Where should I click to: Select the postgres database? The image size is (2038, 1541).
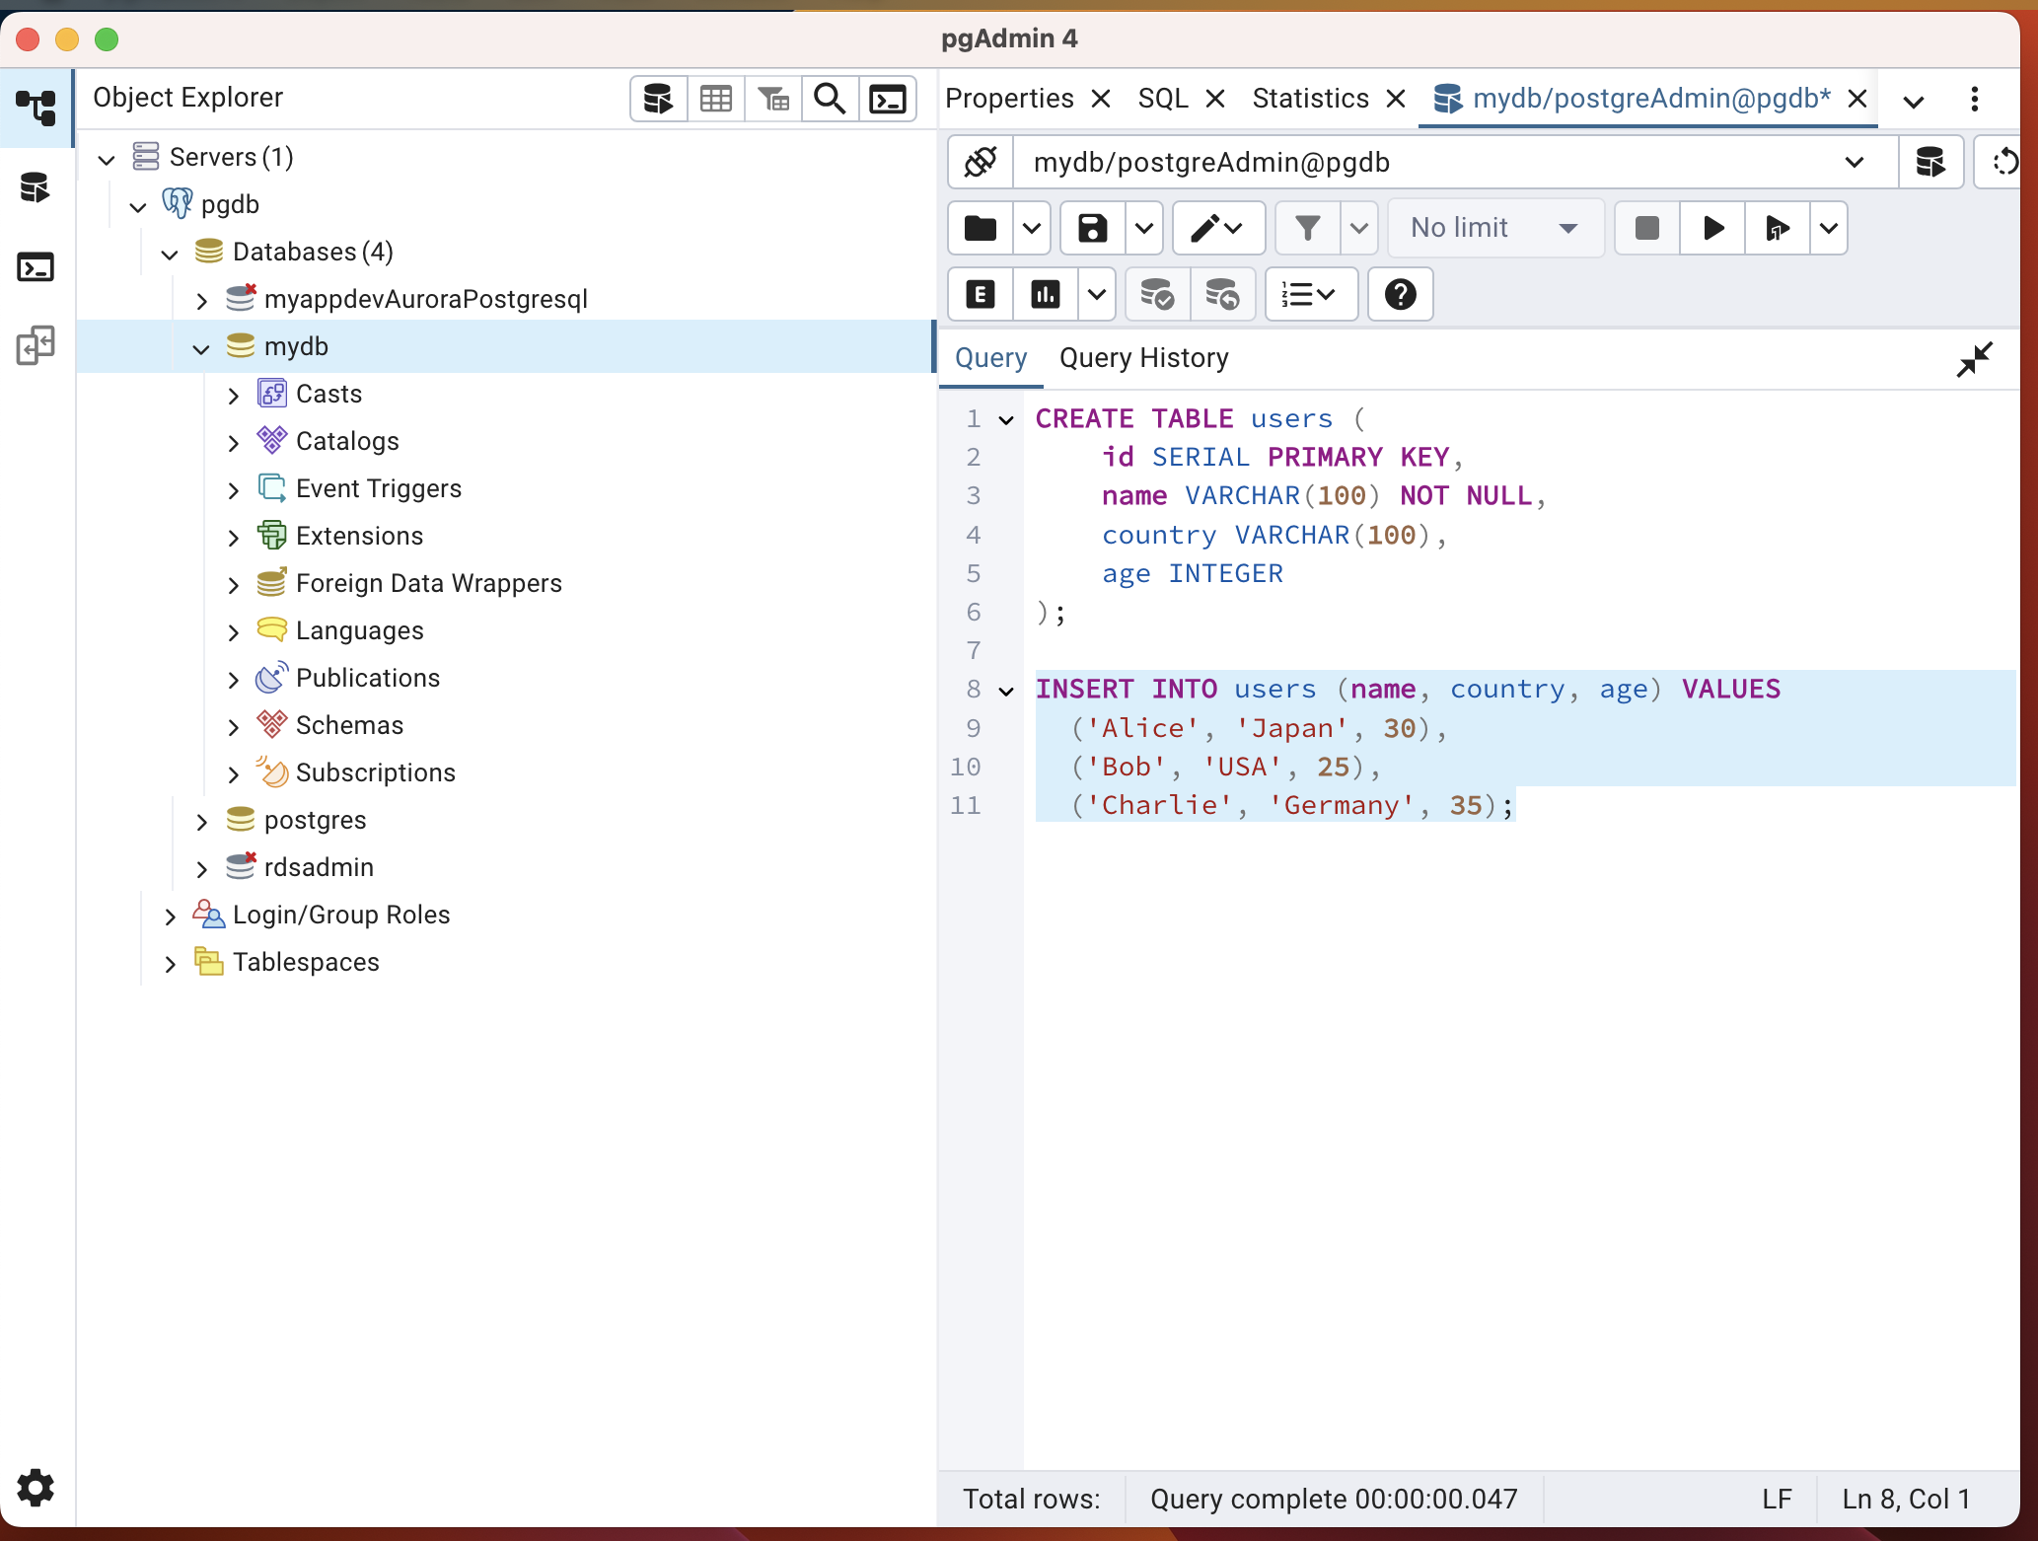tap(315, 821)
